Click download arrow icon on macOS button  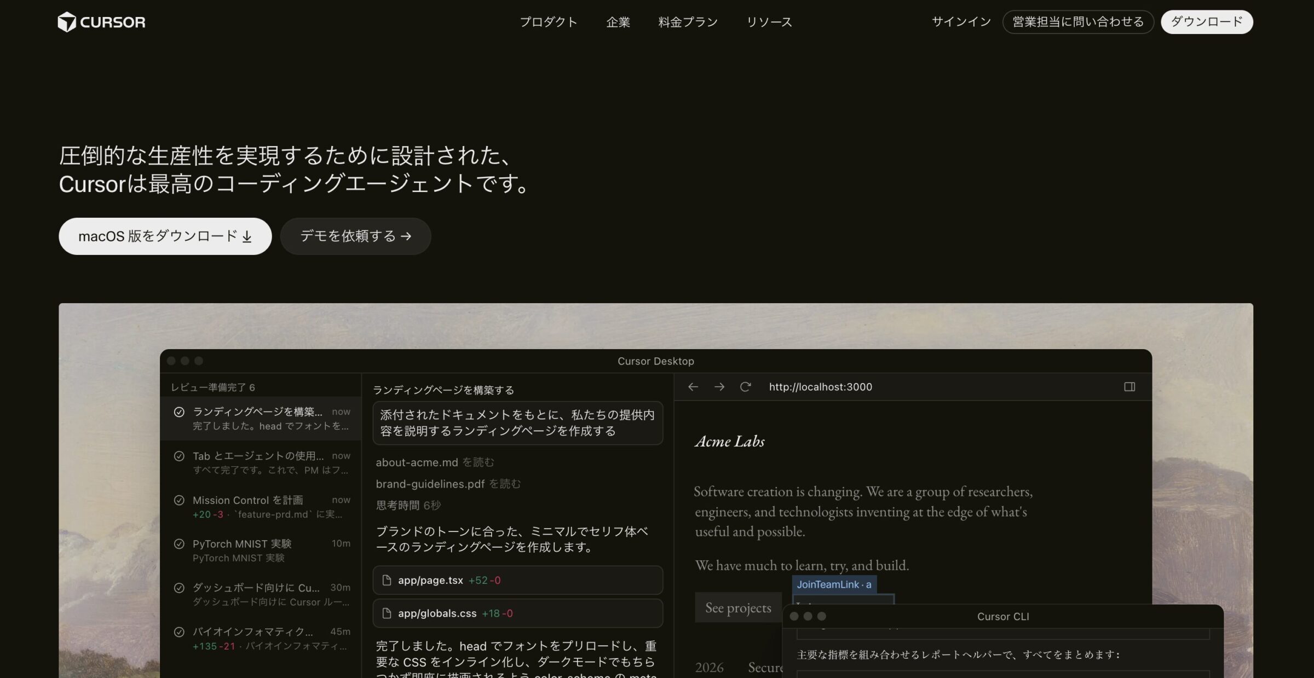tap(247, 236)
